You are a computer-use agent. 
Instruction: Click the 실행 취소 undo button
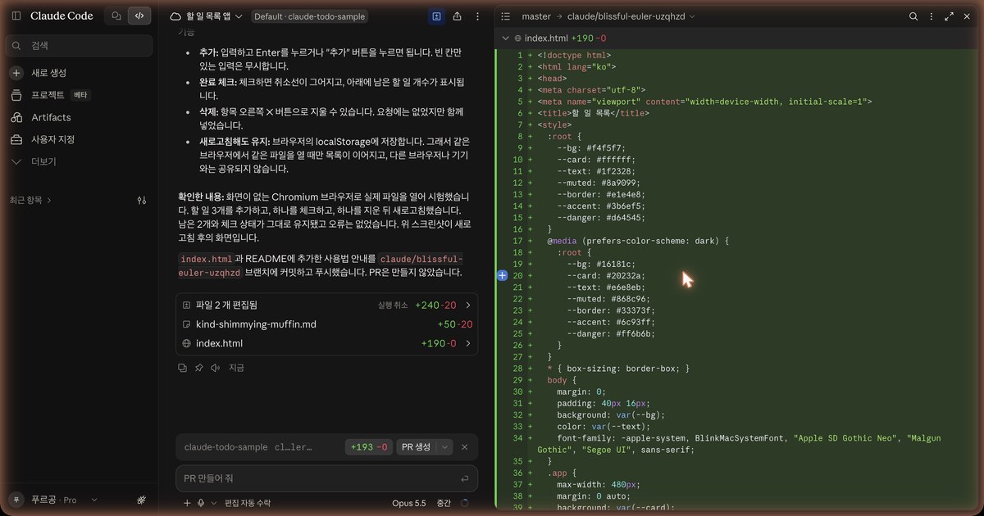393,305
